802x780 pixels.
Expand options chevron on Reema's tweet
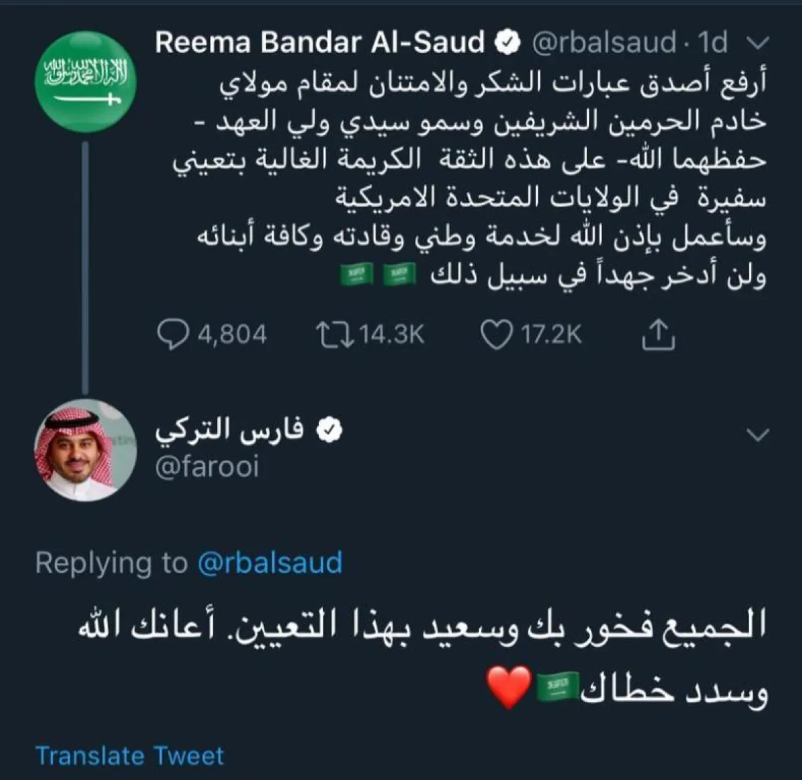click(x=757, y=44)
